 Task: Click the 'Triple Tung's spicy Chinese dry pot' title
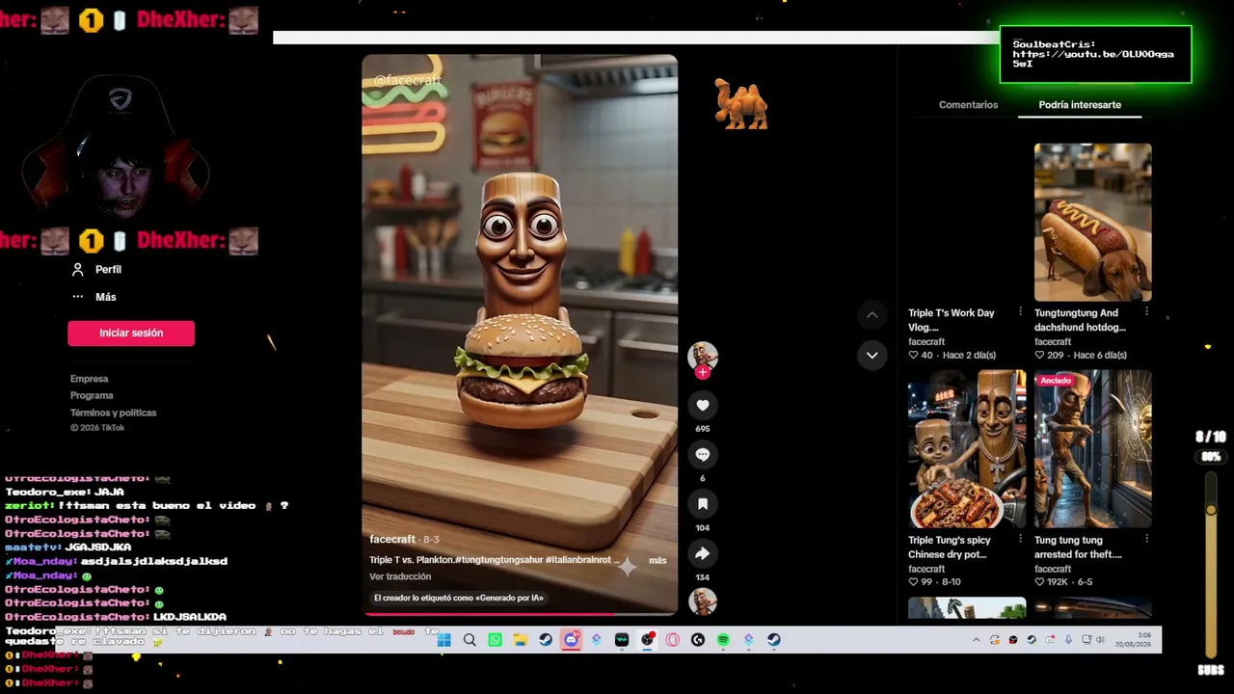[x=950, y=547]
